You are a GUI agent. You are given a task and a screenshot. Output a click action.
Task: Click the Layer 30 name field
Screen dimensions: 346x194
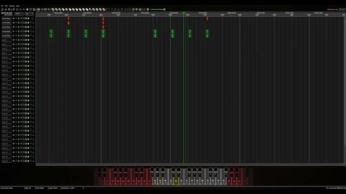6,144
